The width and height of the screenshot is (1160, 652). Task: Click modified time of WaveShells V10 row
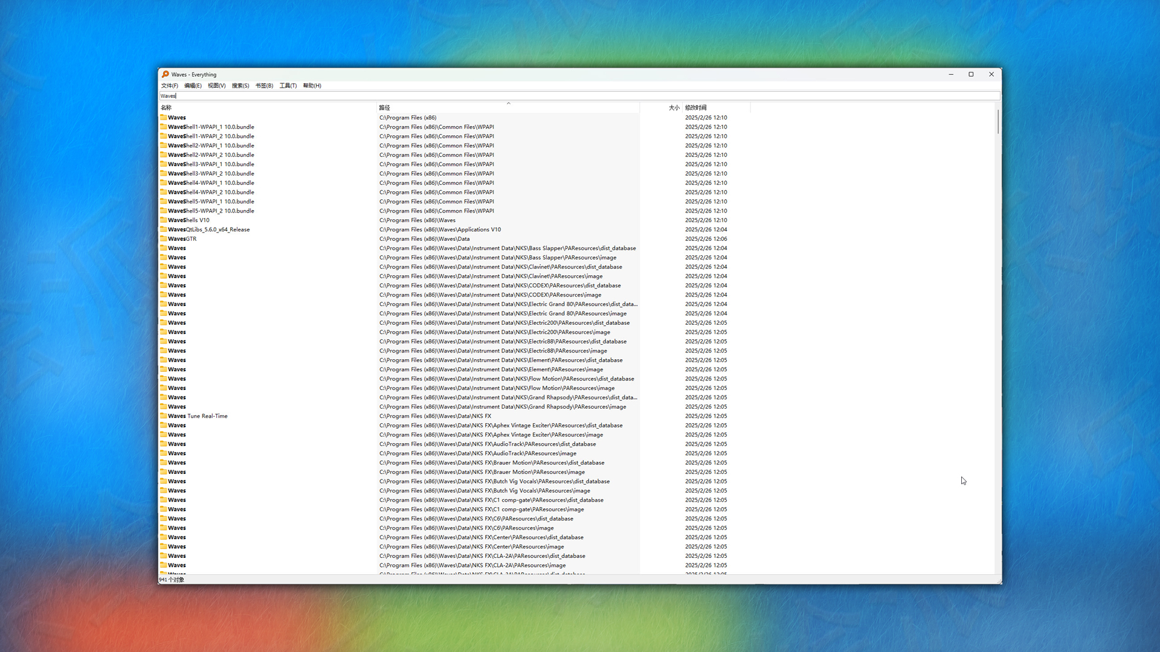click(x=706, y=220)
